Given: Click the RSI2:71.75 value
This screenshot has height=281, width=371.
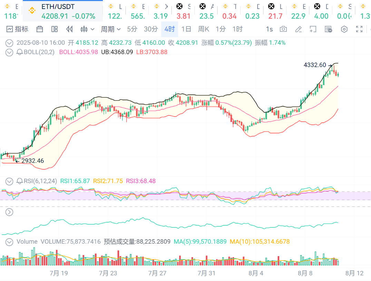Looking at the screenshot, I should (x=108, y=181).
